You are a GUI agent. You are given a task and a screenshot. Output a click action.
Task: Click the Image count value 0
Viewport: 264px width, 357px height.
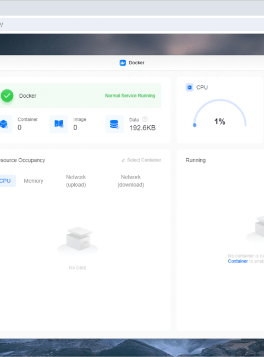point(75,127)
